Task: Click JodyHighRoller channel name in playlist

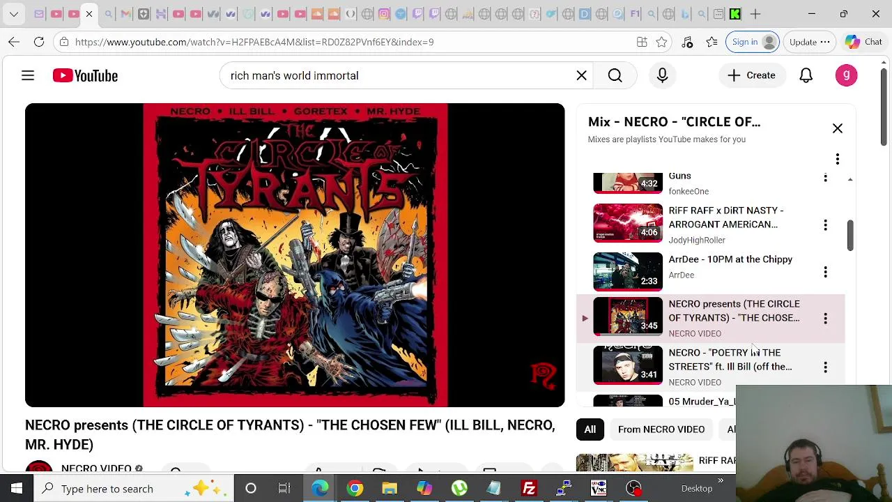Action: (x=697, y=240)
